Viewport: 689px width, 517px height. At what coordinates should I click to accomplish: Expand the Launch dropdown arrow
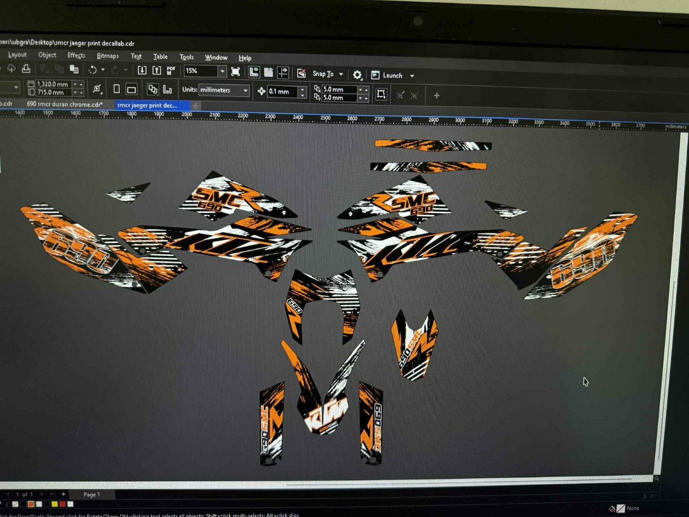[x=412, y=76]
